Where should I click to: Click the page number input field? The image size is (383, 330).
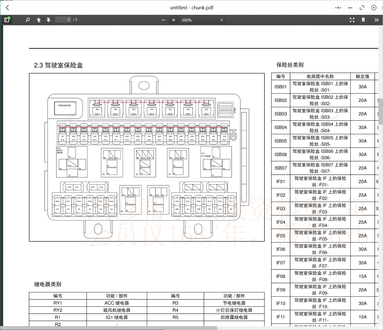[63, 19]
